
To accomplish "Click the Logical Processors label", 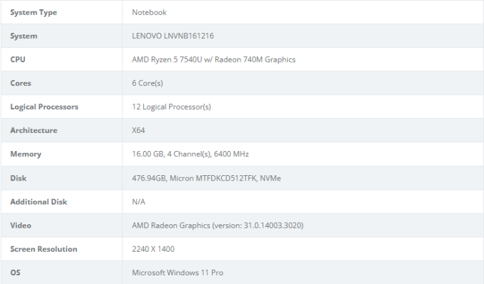I will click(x=44, y=107).
